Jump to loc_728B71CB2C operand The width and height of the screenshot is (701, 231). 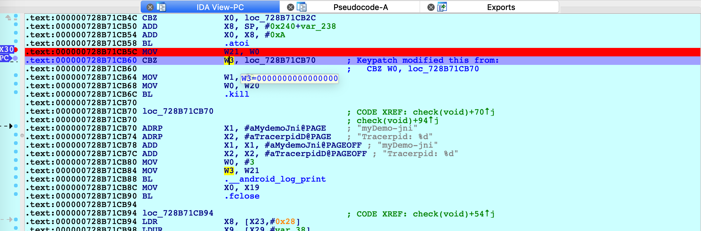point(280,18)
